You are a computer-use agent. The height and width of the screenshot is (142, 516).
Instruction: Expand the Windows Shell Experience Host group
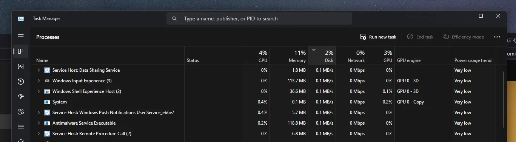(38, 91)
